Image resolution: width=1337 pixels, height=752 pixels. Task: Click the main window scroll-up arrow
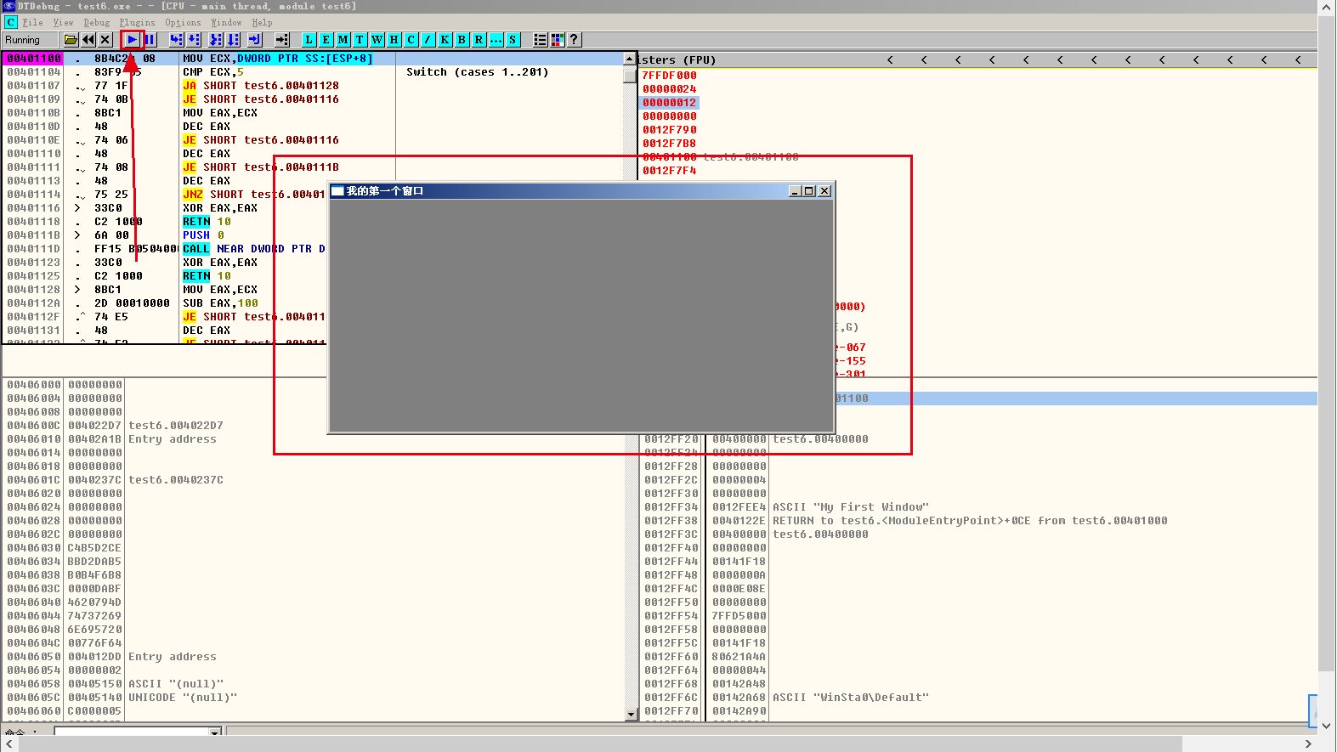[1327, 7]
